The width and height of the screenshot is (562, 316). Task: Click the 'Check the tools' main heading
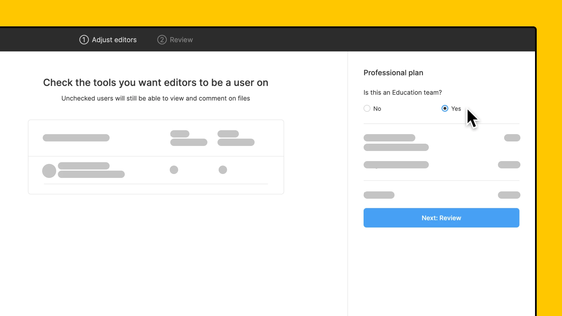[155, 83]
